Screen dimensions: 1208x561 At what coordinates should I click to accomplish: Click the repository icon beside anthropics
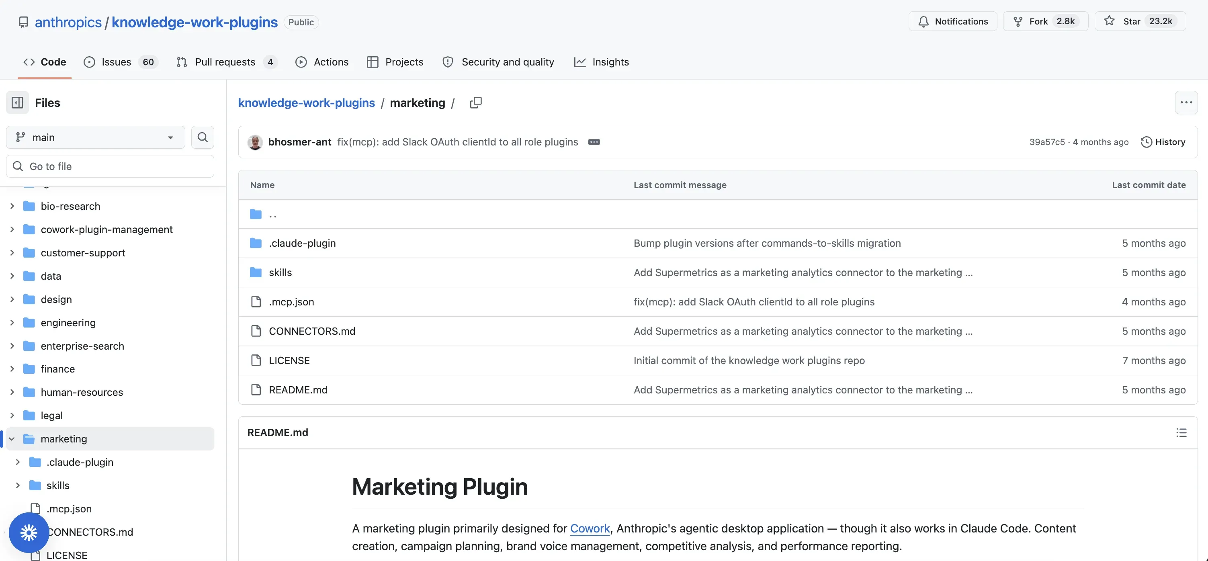[23, 22]
